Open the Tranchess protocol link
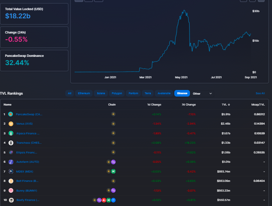This screenshot has height=206, width=272. click(x=29, y=143)
